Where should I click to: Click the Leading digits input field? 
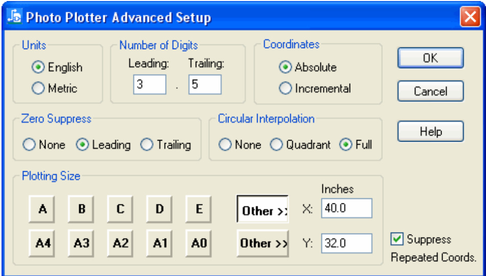coord(149,85)
